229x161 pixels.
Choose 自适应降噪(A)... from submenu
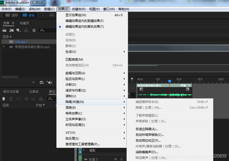coord(170,129)
